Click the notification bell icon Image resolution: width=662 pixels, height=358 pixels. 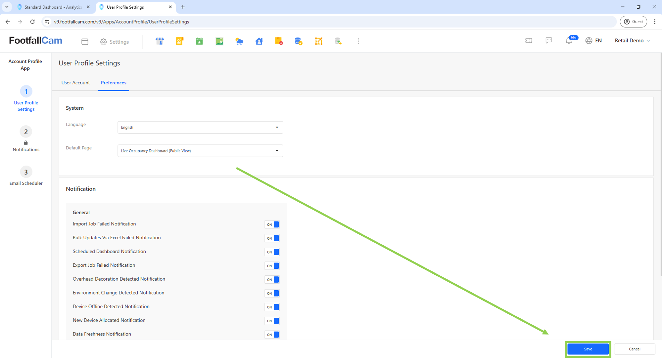(569, 41)
